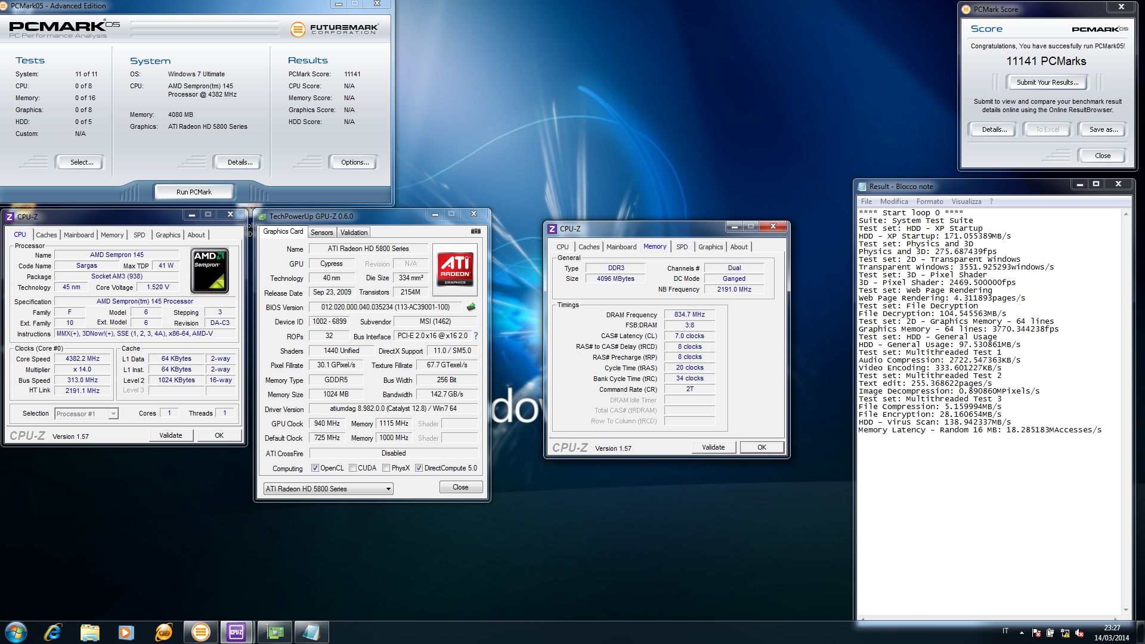Switch to Notepad taskbar button
Viewport: 1145px width, 644px height.
(x=311, y=632)
